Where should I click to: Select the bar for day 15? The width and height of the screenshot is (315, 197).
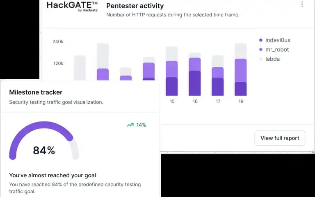[171, 71]
